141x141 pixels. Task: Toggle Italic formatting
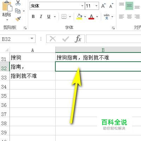pyautogui.click(x=41, y=17)
